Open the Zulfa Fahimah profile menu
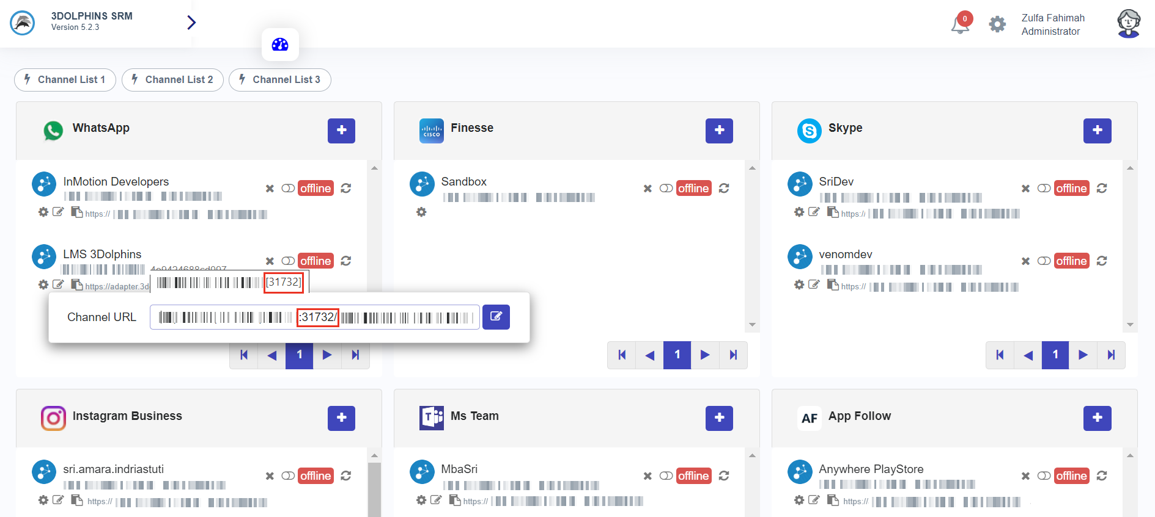1155x517 pixels. pos(1128,24)
